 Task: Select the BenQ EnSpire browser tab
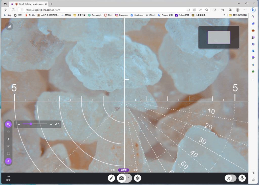29,4
